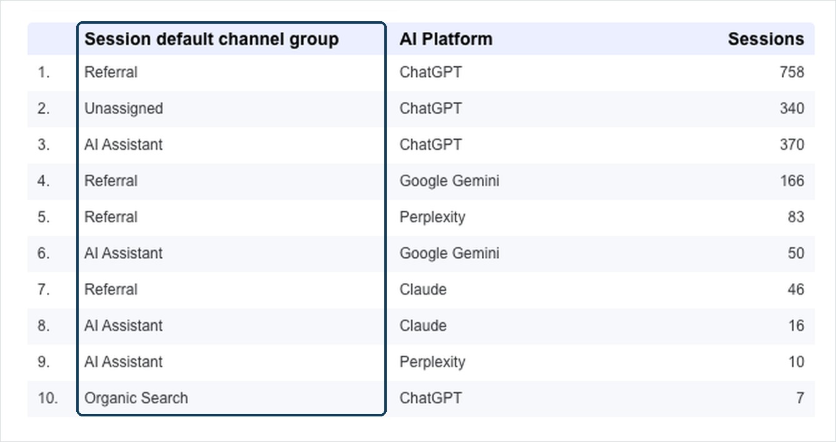Select Referral in row 4
836x442 pixels.
click(x=111, y=181)
